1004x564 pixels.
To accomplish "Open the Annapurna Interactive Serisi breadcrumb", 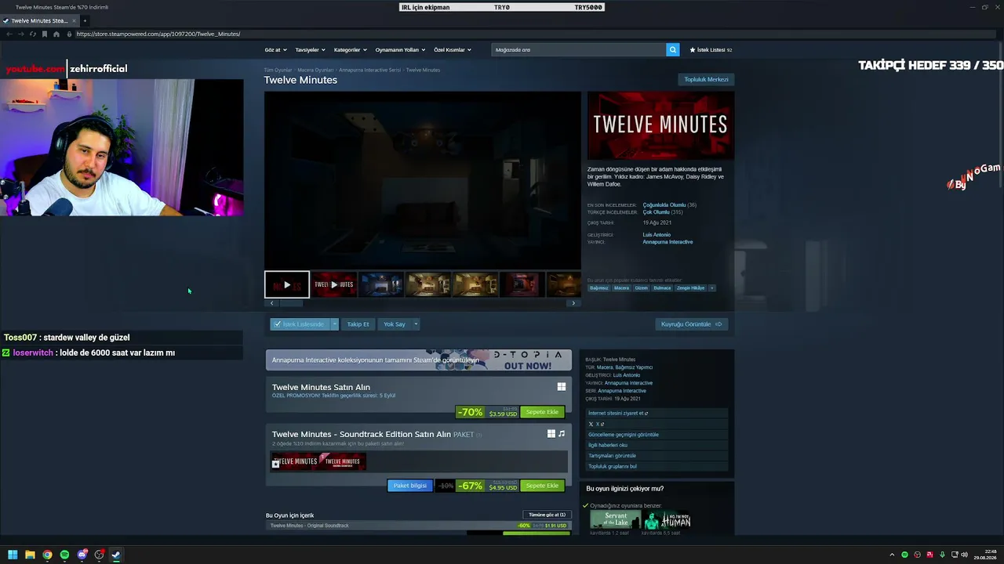I will pyautogui.click(x=369, y=70).
